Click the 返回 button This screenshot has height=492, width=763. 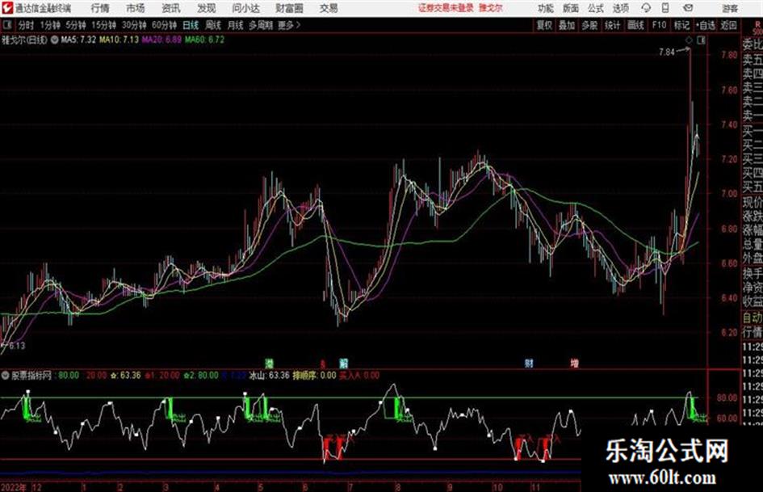tap(728, 25)
